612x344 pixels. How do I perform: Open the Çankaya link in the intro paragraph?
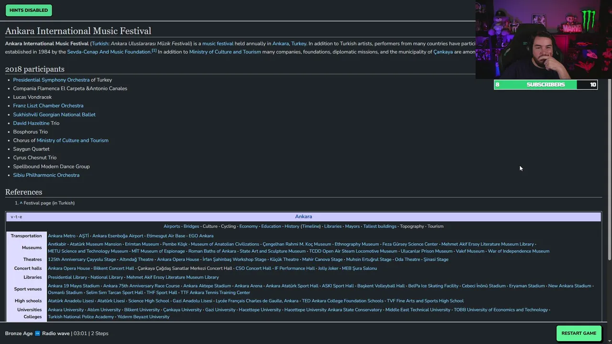tap(443, 52)
